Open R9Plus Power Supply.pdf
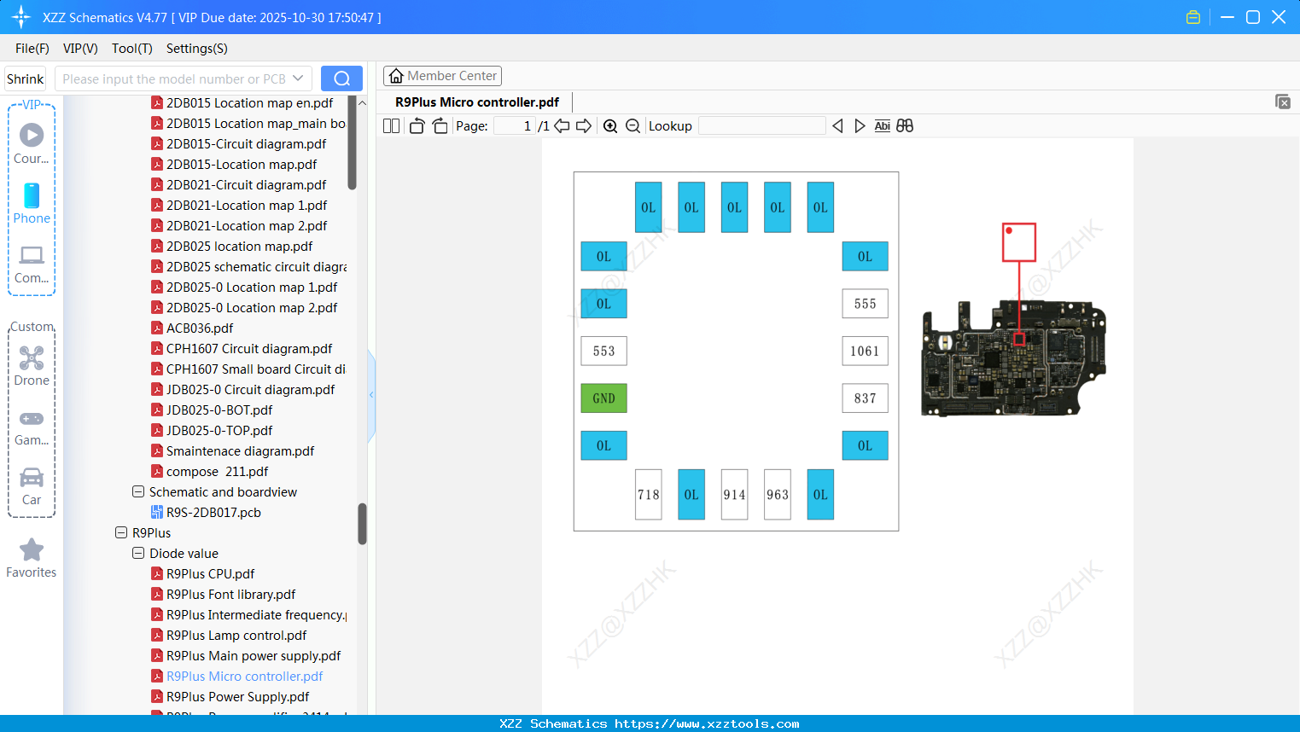The image size is (1300, 732). [237, 697]
